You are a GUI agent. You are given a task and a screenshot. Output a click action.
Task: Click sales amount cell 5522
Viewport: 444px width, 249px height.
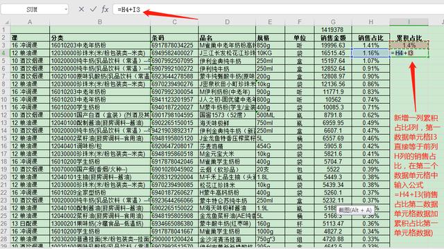(x=333, y=169)
